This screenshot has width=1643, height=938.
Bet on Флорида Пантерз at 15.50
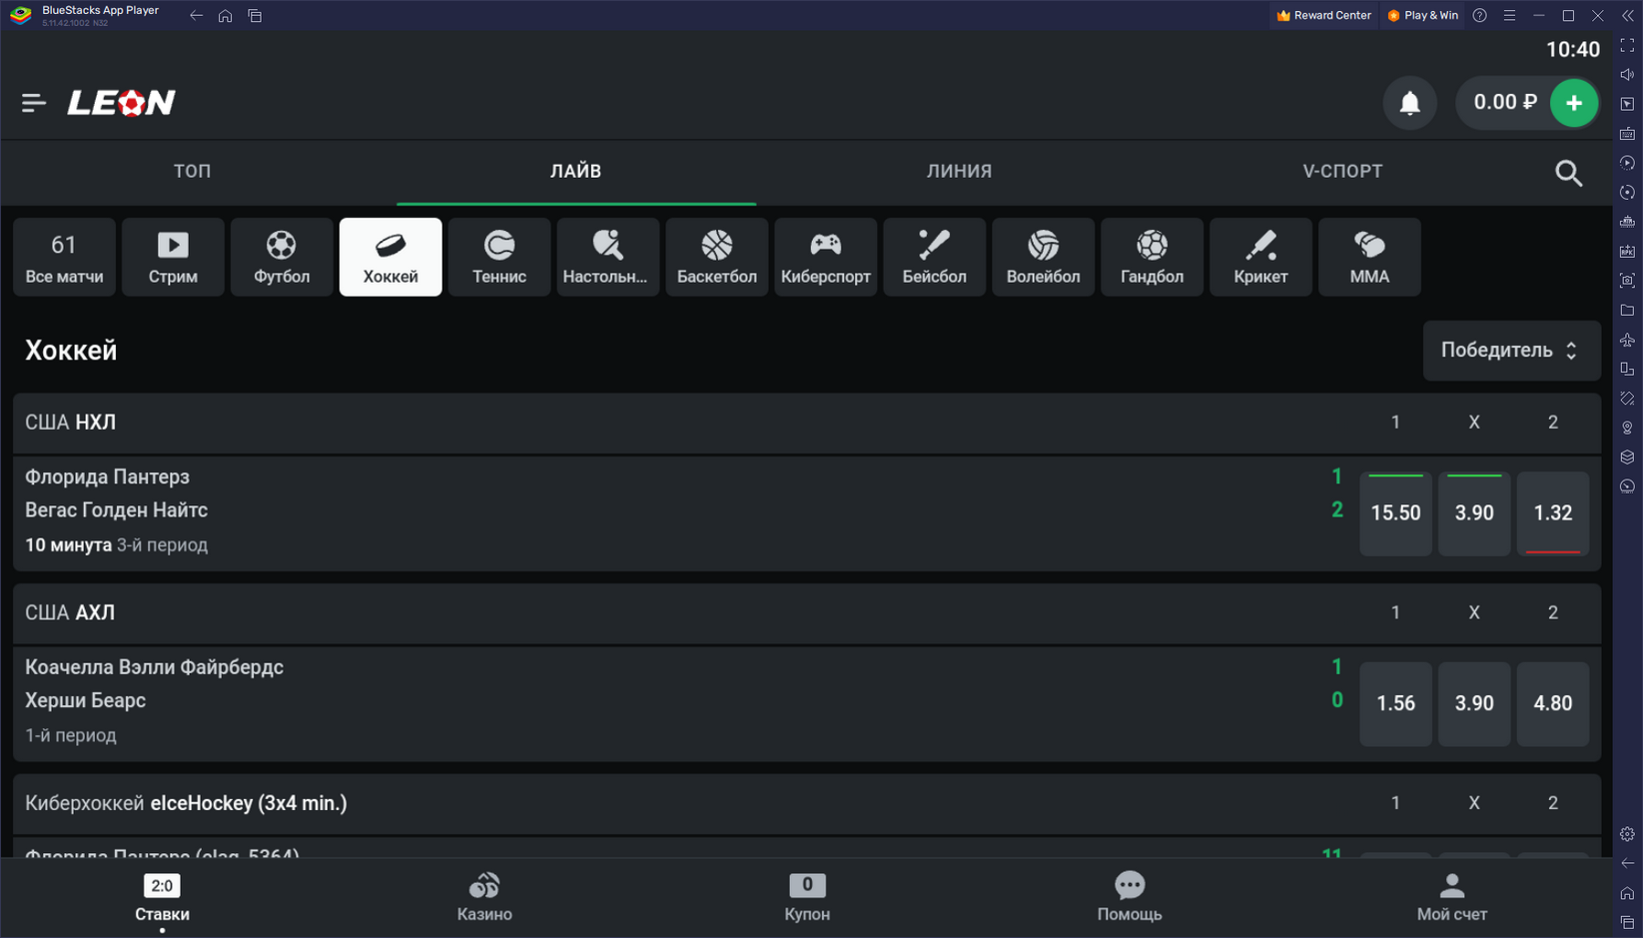click(1395, 513)
